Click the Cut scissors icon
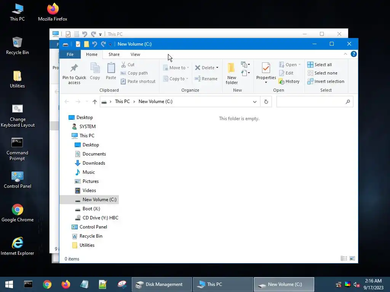The image size is (390, 292). click(123, 65)
